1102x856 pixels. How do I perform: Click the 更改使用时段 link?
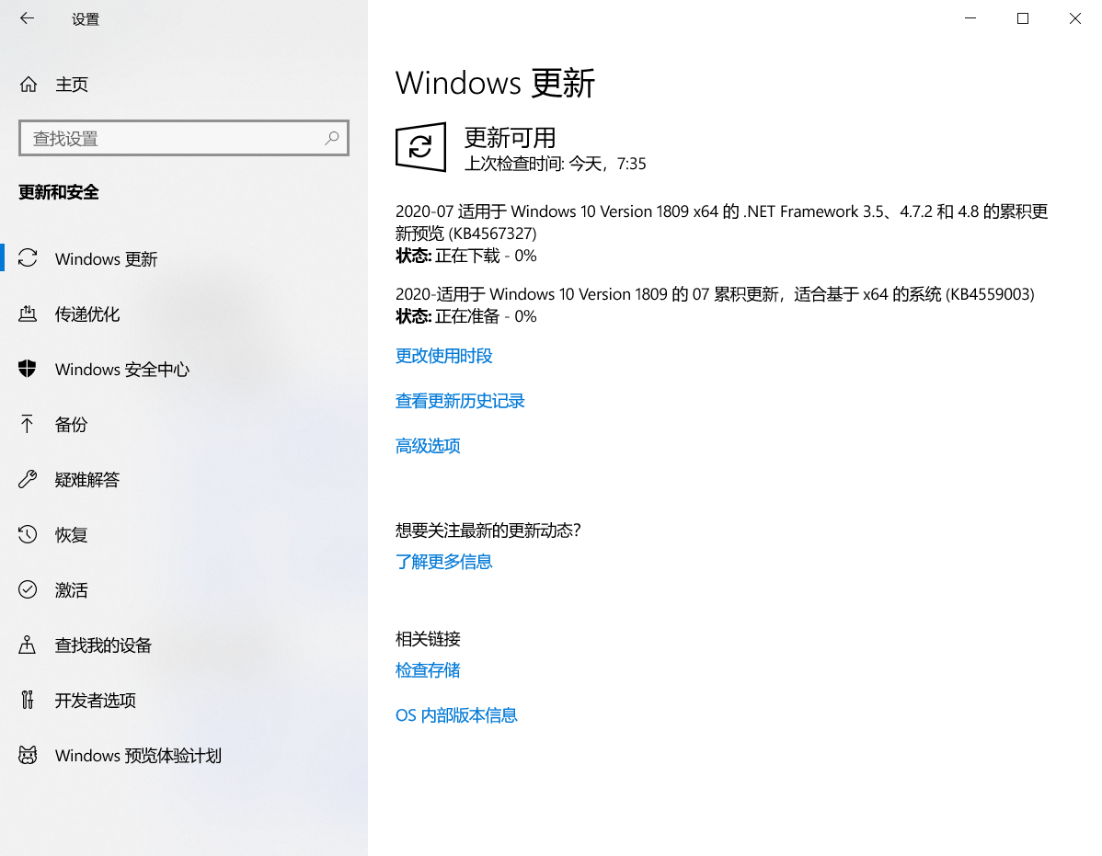pos(444,356)
